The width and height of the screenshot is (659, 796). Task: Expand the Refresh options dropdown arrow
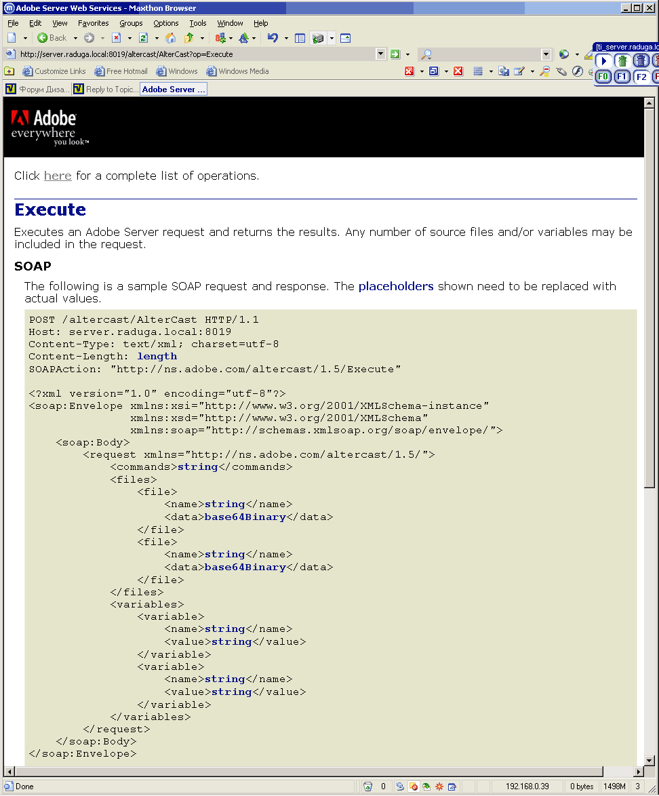tap(157, 38)
